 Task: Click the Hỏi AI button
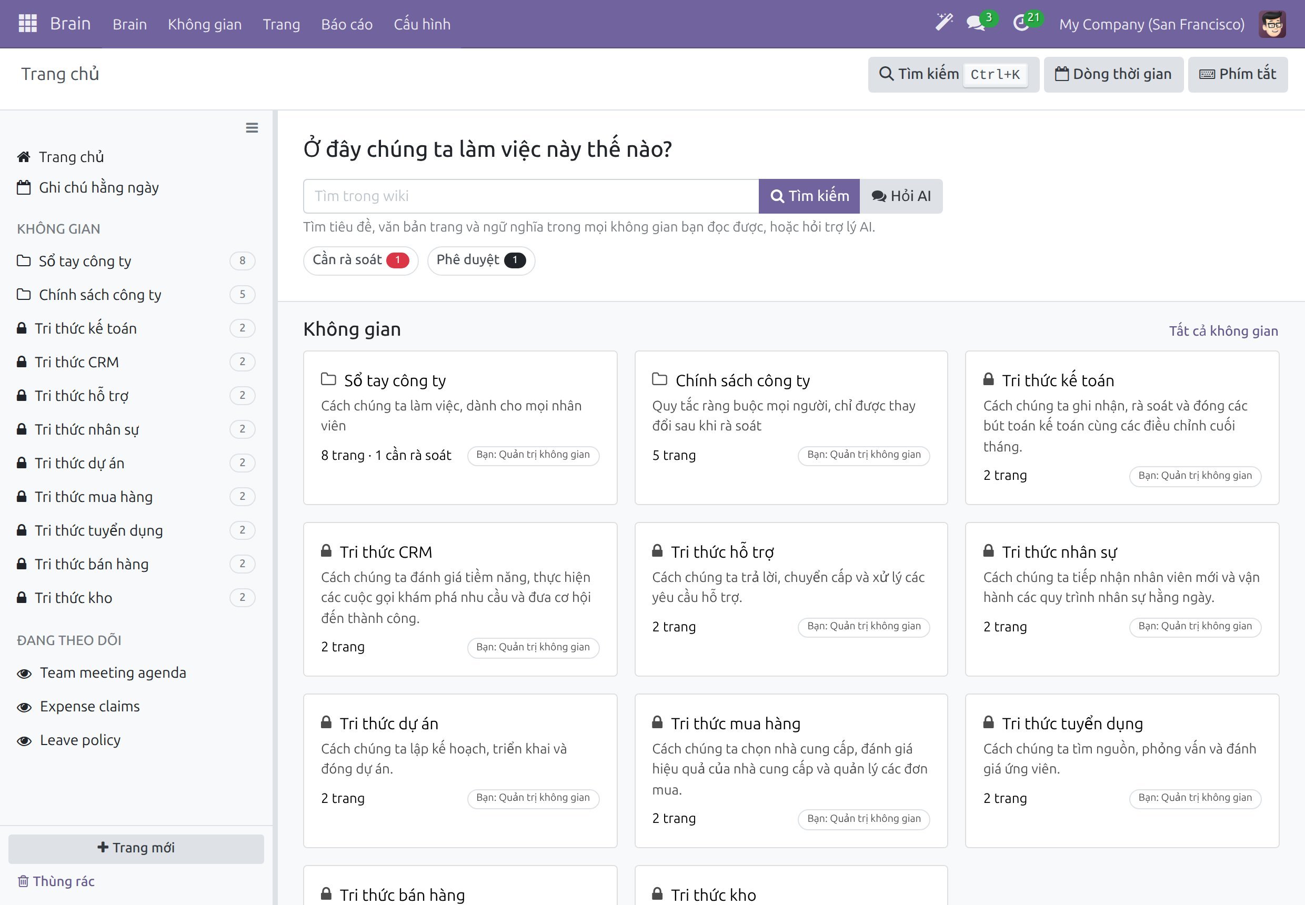901,196
